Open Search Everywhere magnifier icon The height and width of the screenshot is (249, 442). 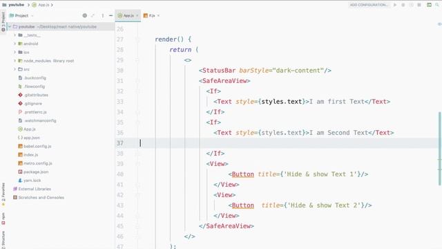pos(437,5)
